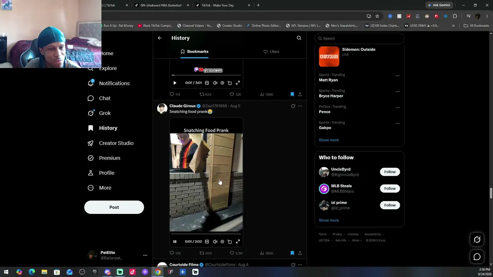Open more options on Courtside Films post
This screenshot has height=277, width=493.
coord(300,265)
